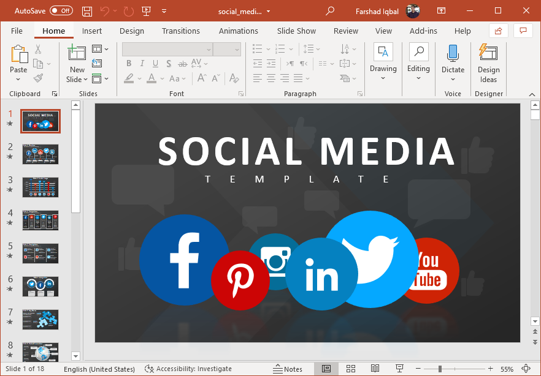The width and height of the screenshot is (541, 376).
Task: Toggle Normal view button in status bar
Action: coord(326,369)
